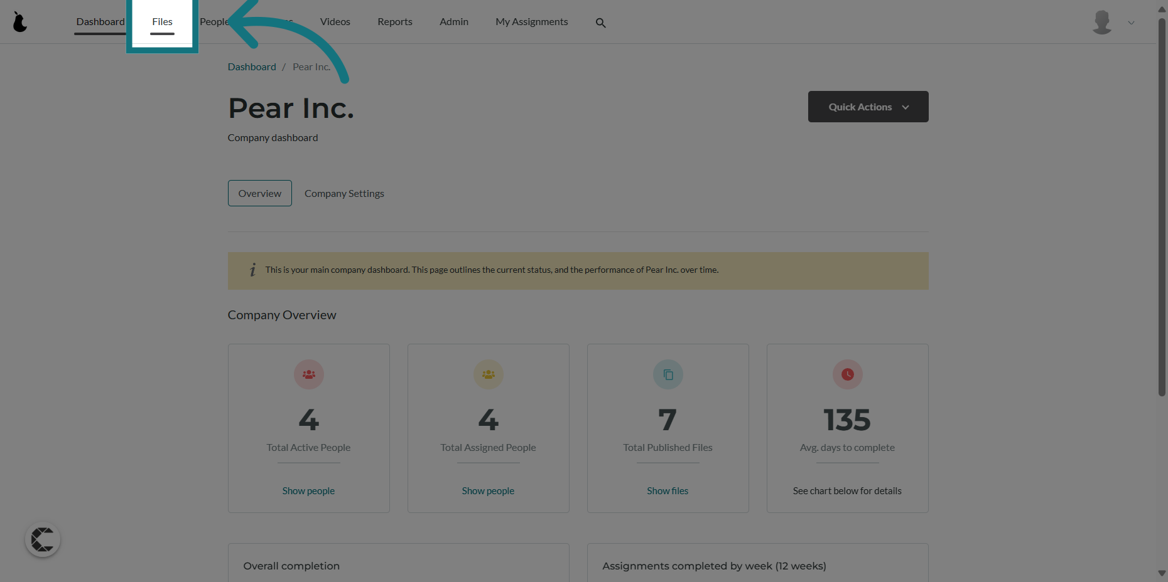Click the scrollbar down arrow

pyautogui.click(x=1162, y=573)
